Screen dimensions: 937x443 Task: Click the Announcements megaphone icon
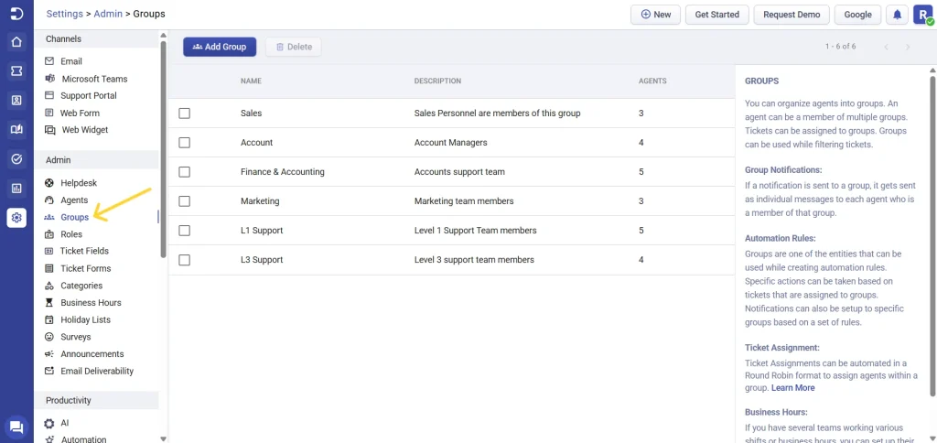pos(49,354)
